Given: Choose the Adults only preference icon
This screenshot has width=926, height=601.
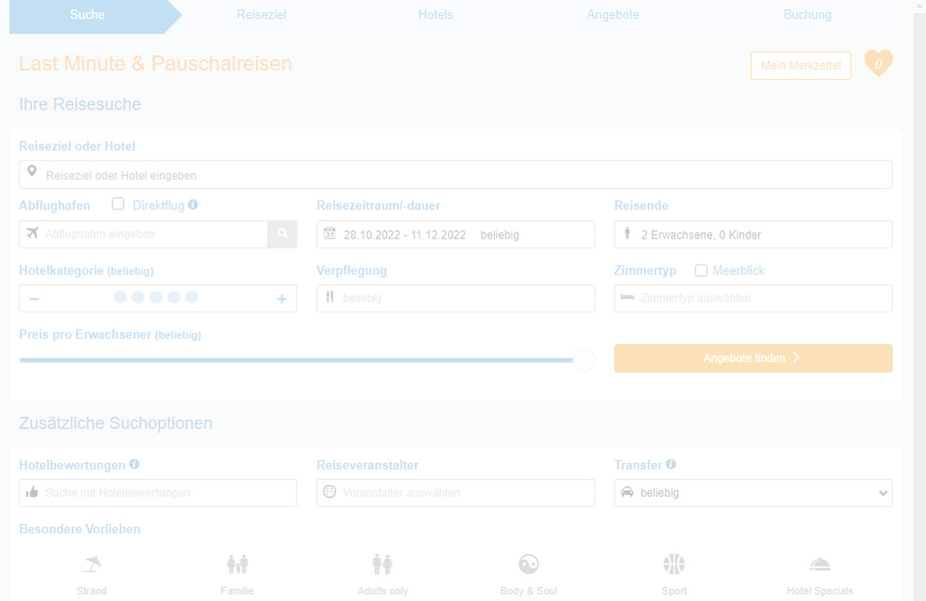Looking at the screenshot, I should pos(382,564).
